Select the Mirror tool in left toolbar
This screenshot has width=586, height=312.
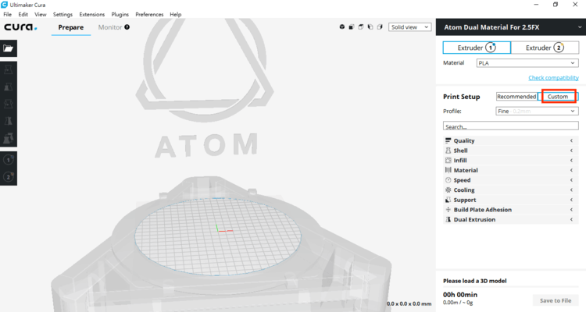[x=9, y=122]
